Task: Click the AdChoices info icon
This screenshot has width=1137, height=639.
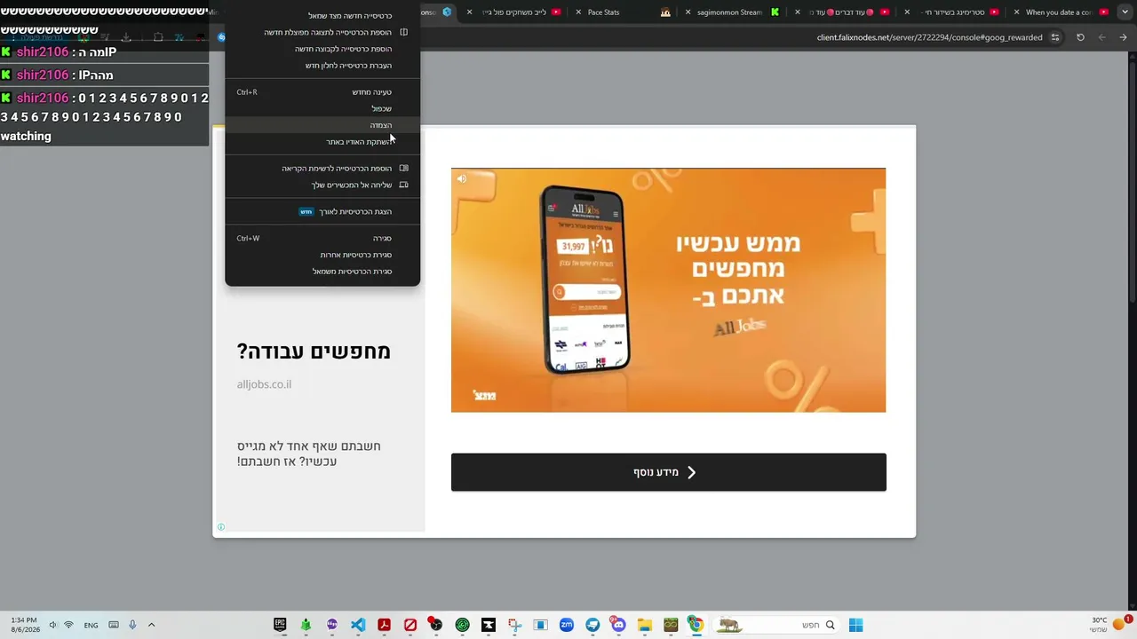Action: click(221, 527)
